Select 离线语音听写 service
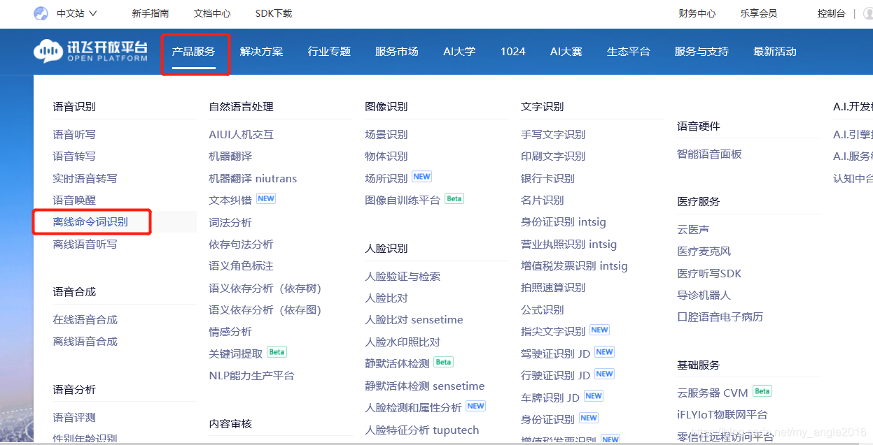Screen dimensions: 873x445 85,244
